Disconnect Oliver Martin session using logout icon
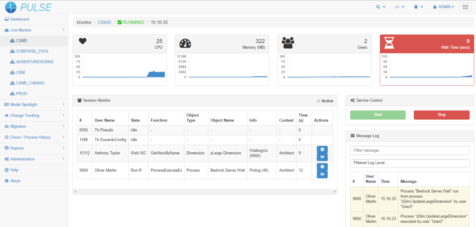The image size is (476, 227). [322, 174]
